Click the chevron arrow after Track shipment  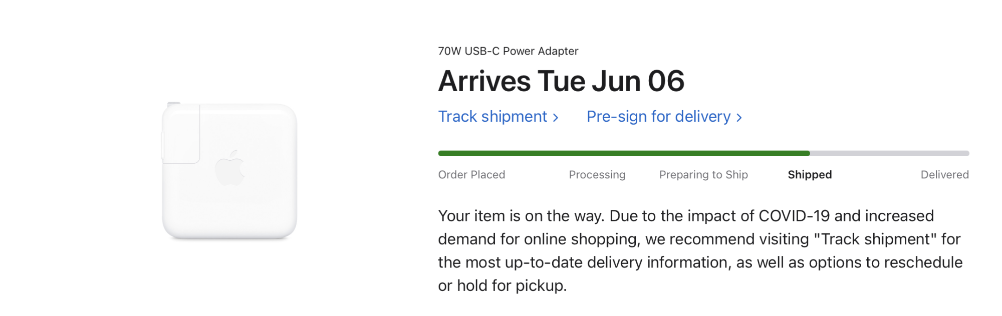pos(555,118)
